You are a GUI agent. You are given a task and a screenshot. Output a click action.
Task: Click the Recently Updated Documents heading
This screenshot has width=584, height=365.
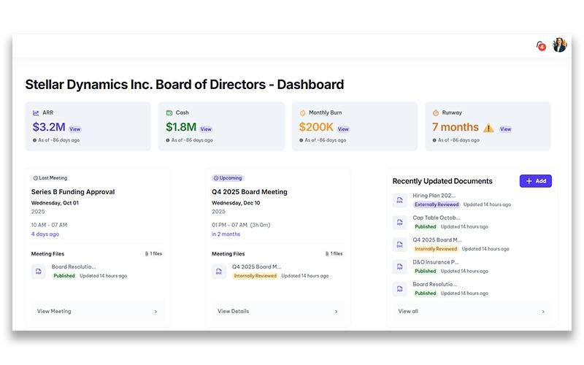442,181
